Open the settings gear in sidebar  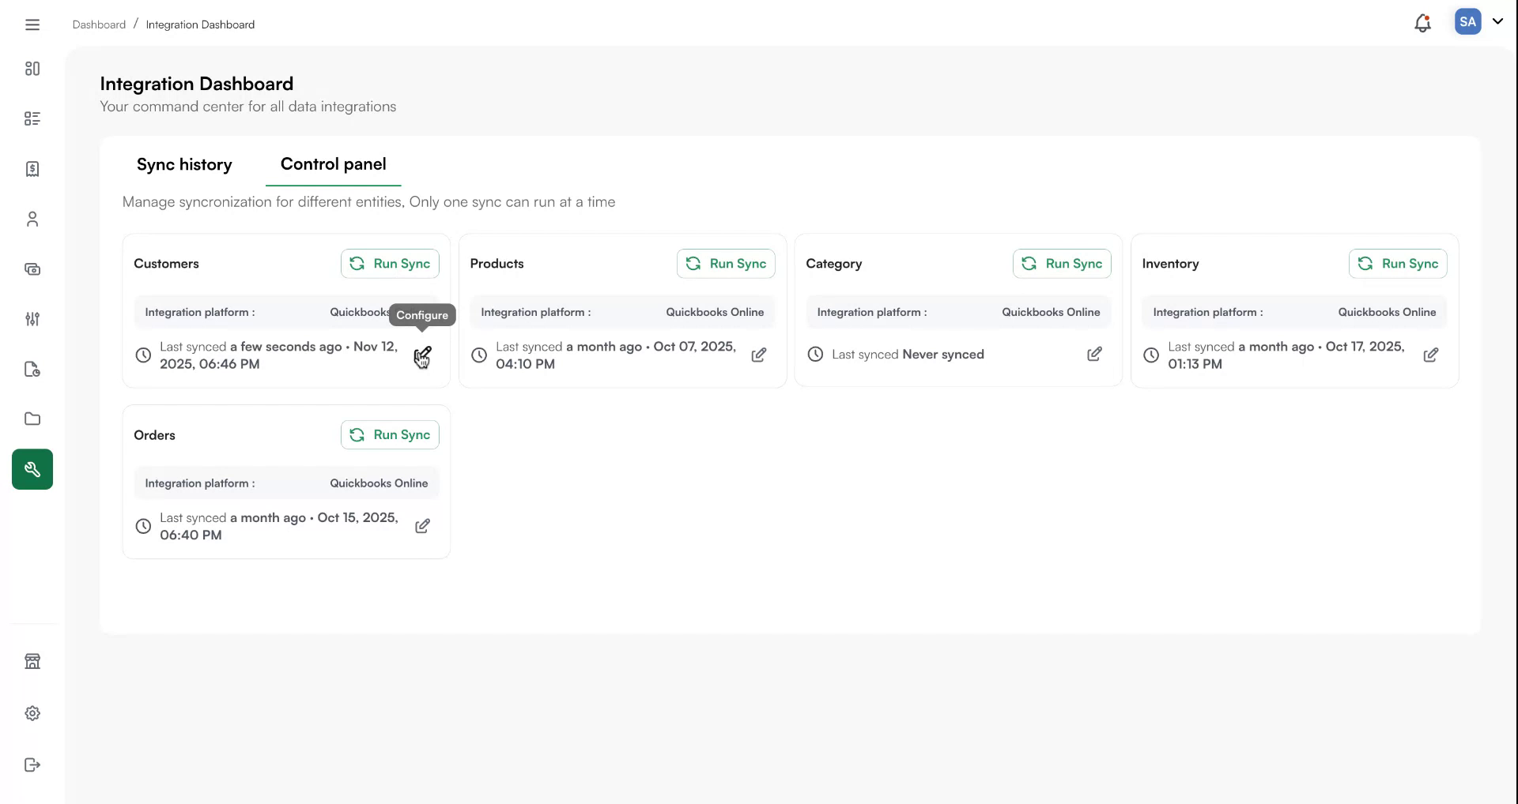pos(32,713)
